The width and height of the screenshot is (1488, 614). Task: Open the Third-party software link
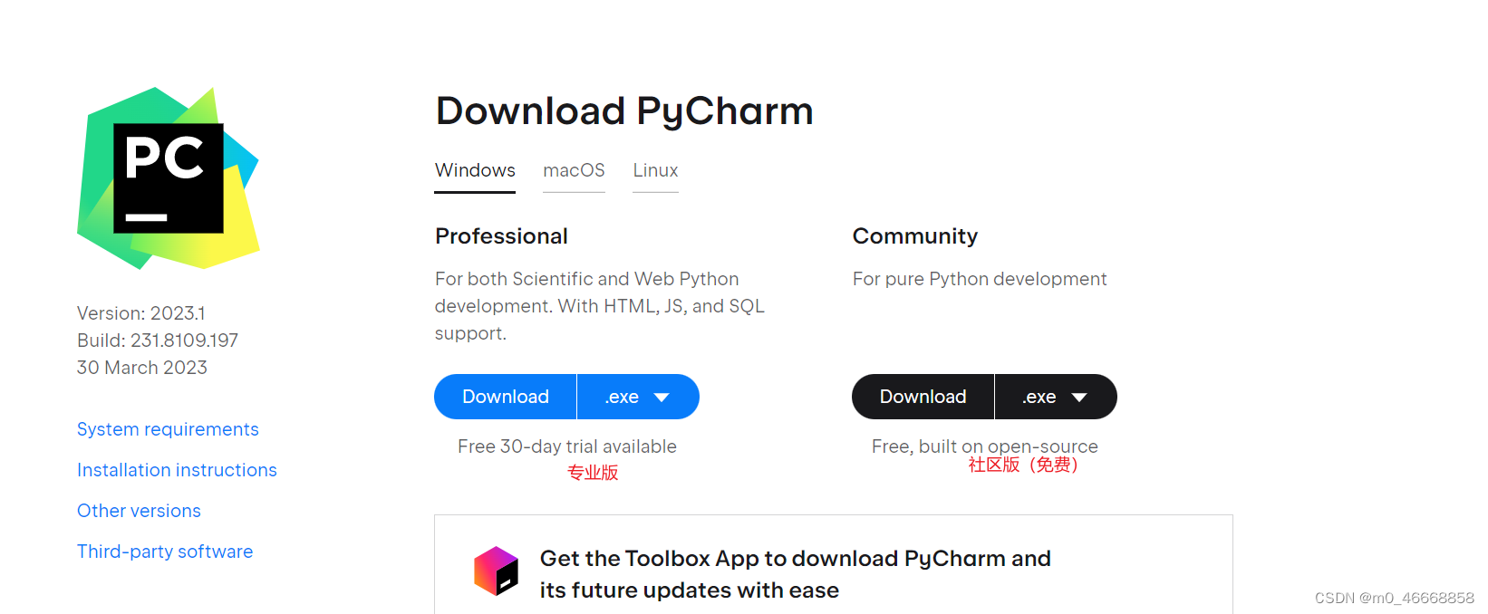(x=165, y=552)
